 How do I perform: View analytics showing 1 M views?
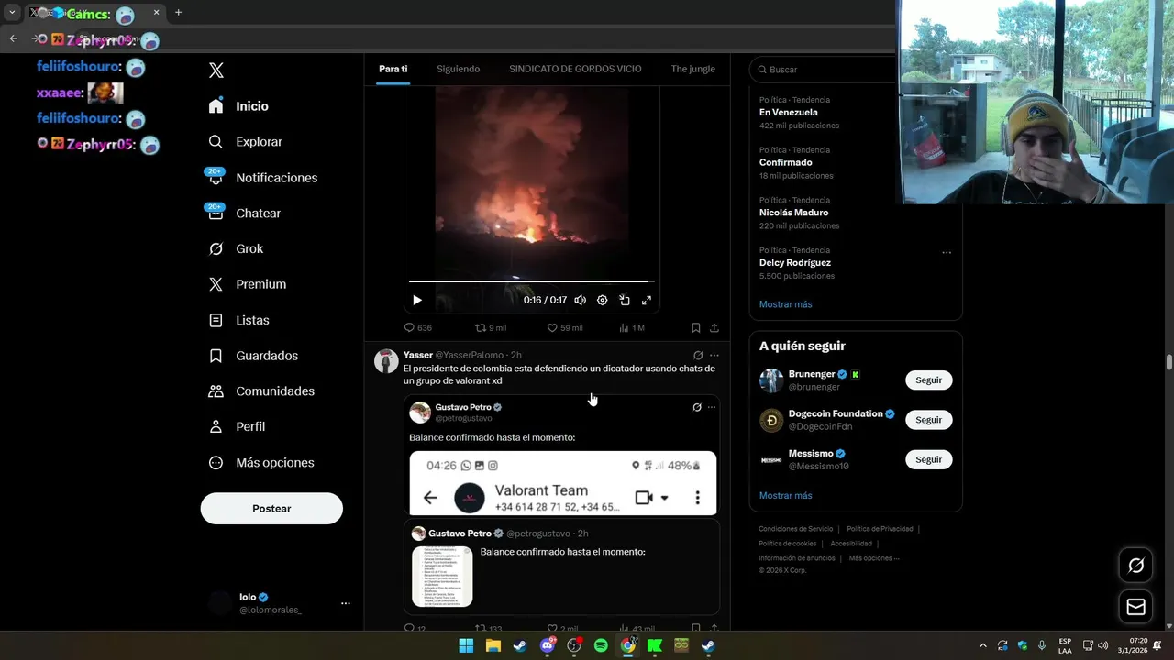point(632,327)
